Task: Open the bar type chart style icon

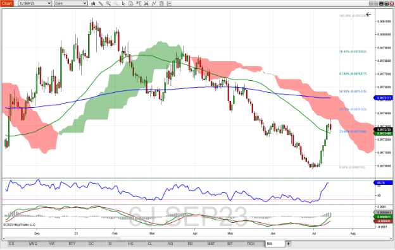Action: (x=93, y=4)
